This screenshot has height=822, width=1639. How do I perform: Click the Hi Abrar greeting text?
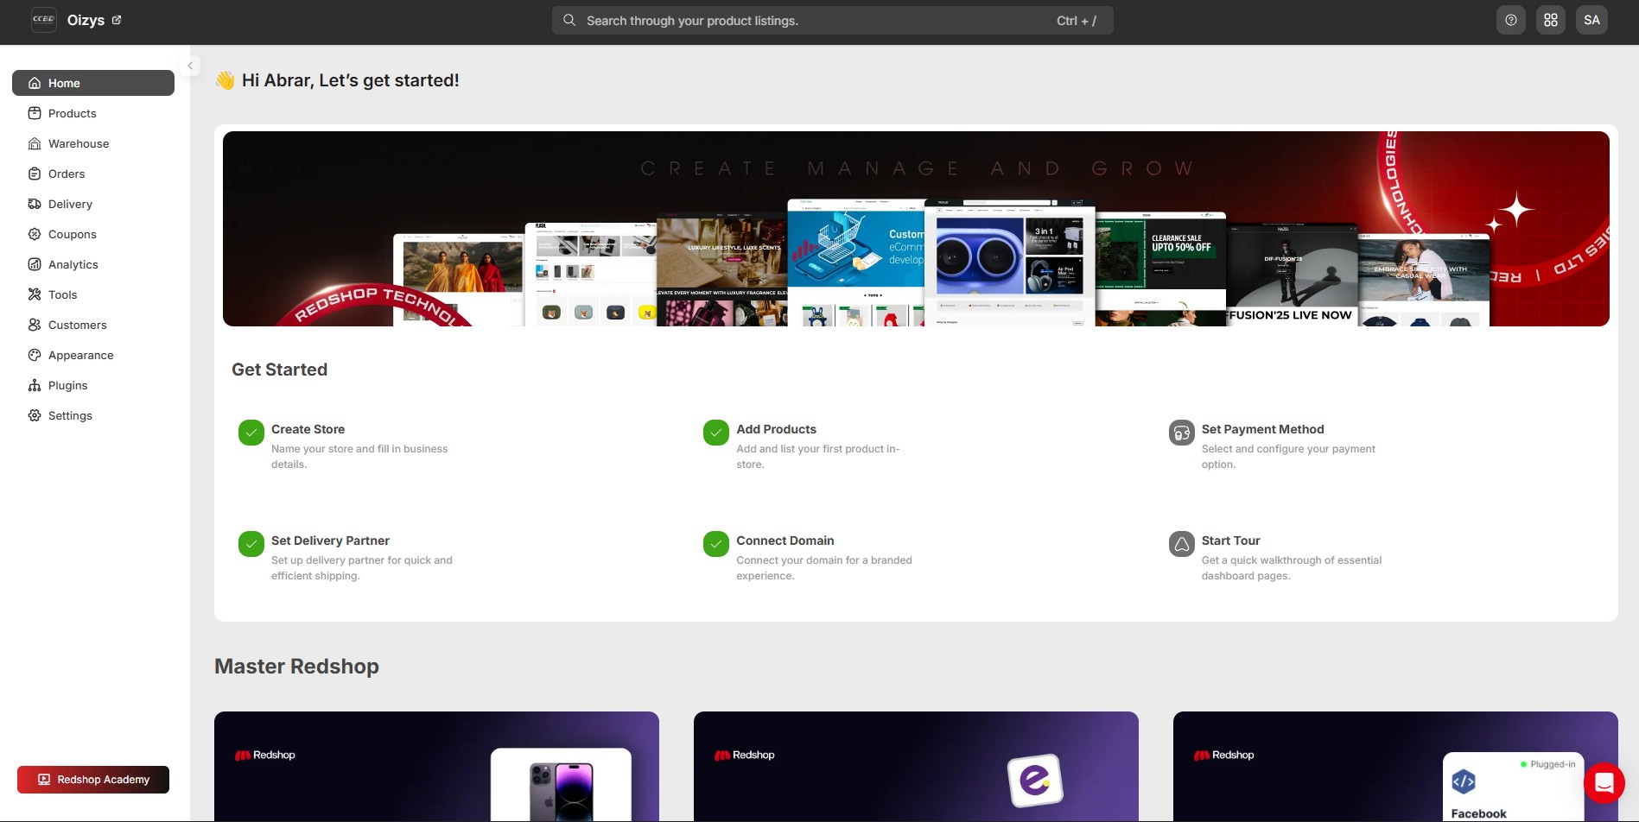[x=351, y=80]
